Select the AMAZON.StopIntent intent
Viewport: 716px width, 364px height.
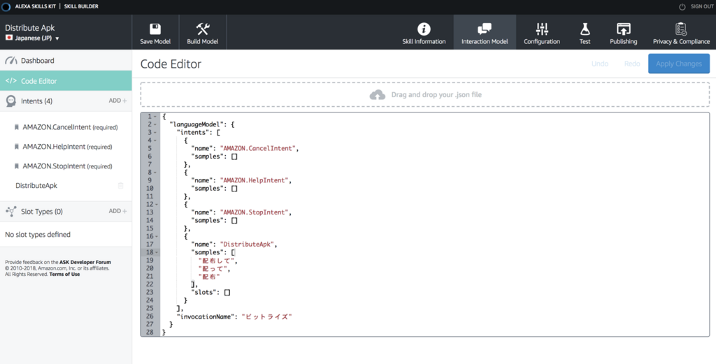[x=67, y=166]
